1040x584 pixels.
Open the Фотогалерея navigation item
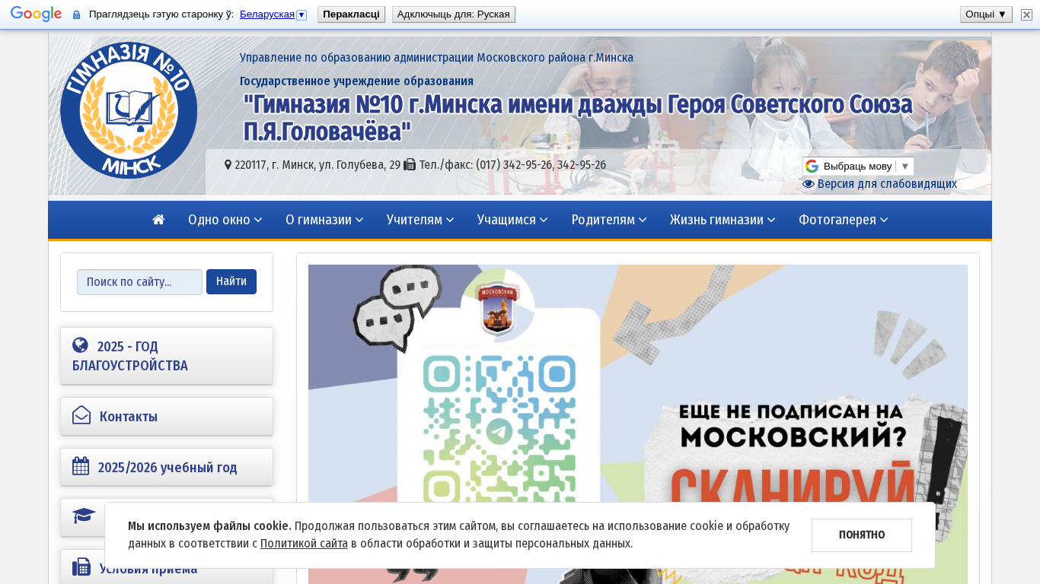[844, 220]
